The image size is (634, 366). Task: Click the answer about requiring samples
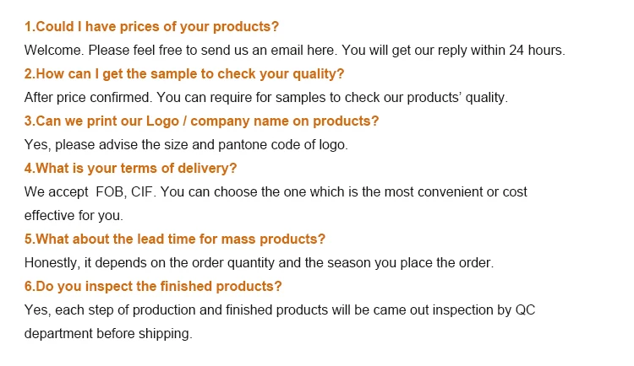pyautogui.click(x=266, y=98)
